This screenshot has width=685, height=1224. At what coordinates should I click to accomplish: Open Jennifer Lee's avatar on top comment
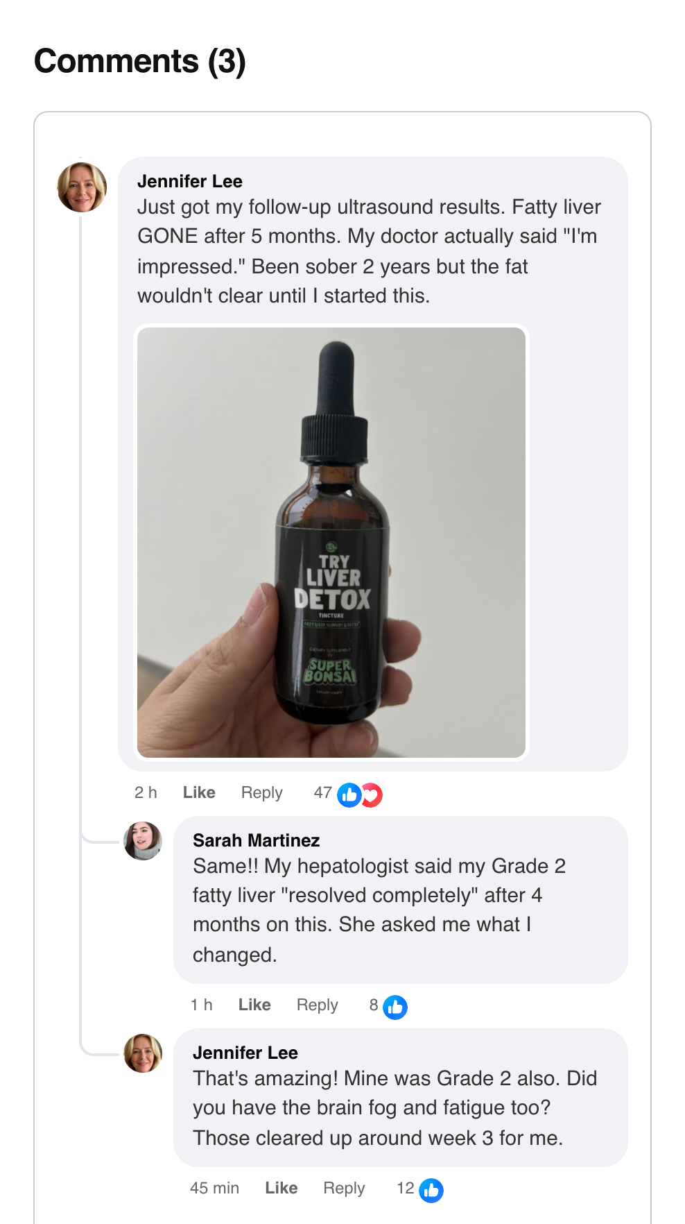(x=82, y=187)
